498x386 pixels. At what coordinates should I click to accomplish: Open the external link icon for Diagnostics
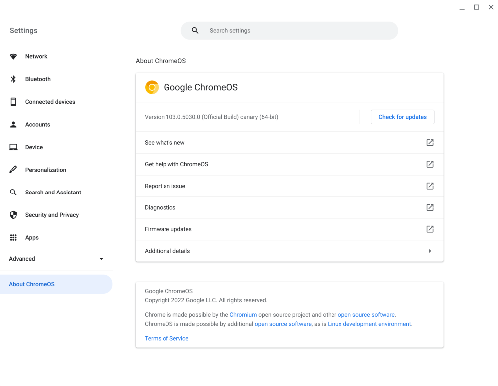(x=430, y=207)
